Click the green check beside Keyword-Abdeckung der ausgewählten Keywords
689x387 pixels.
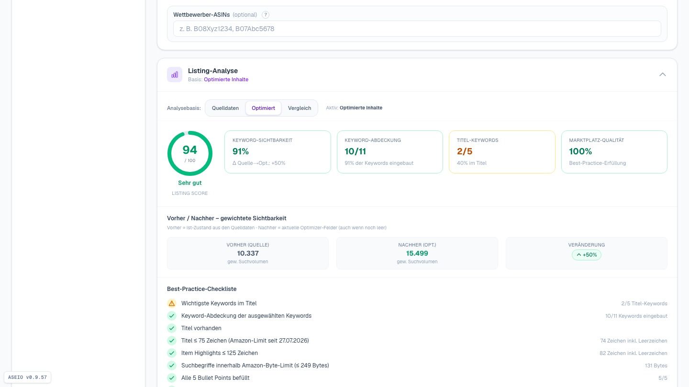(172, 316)
